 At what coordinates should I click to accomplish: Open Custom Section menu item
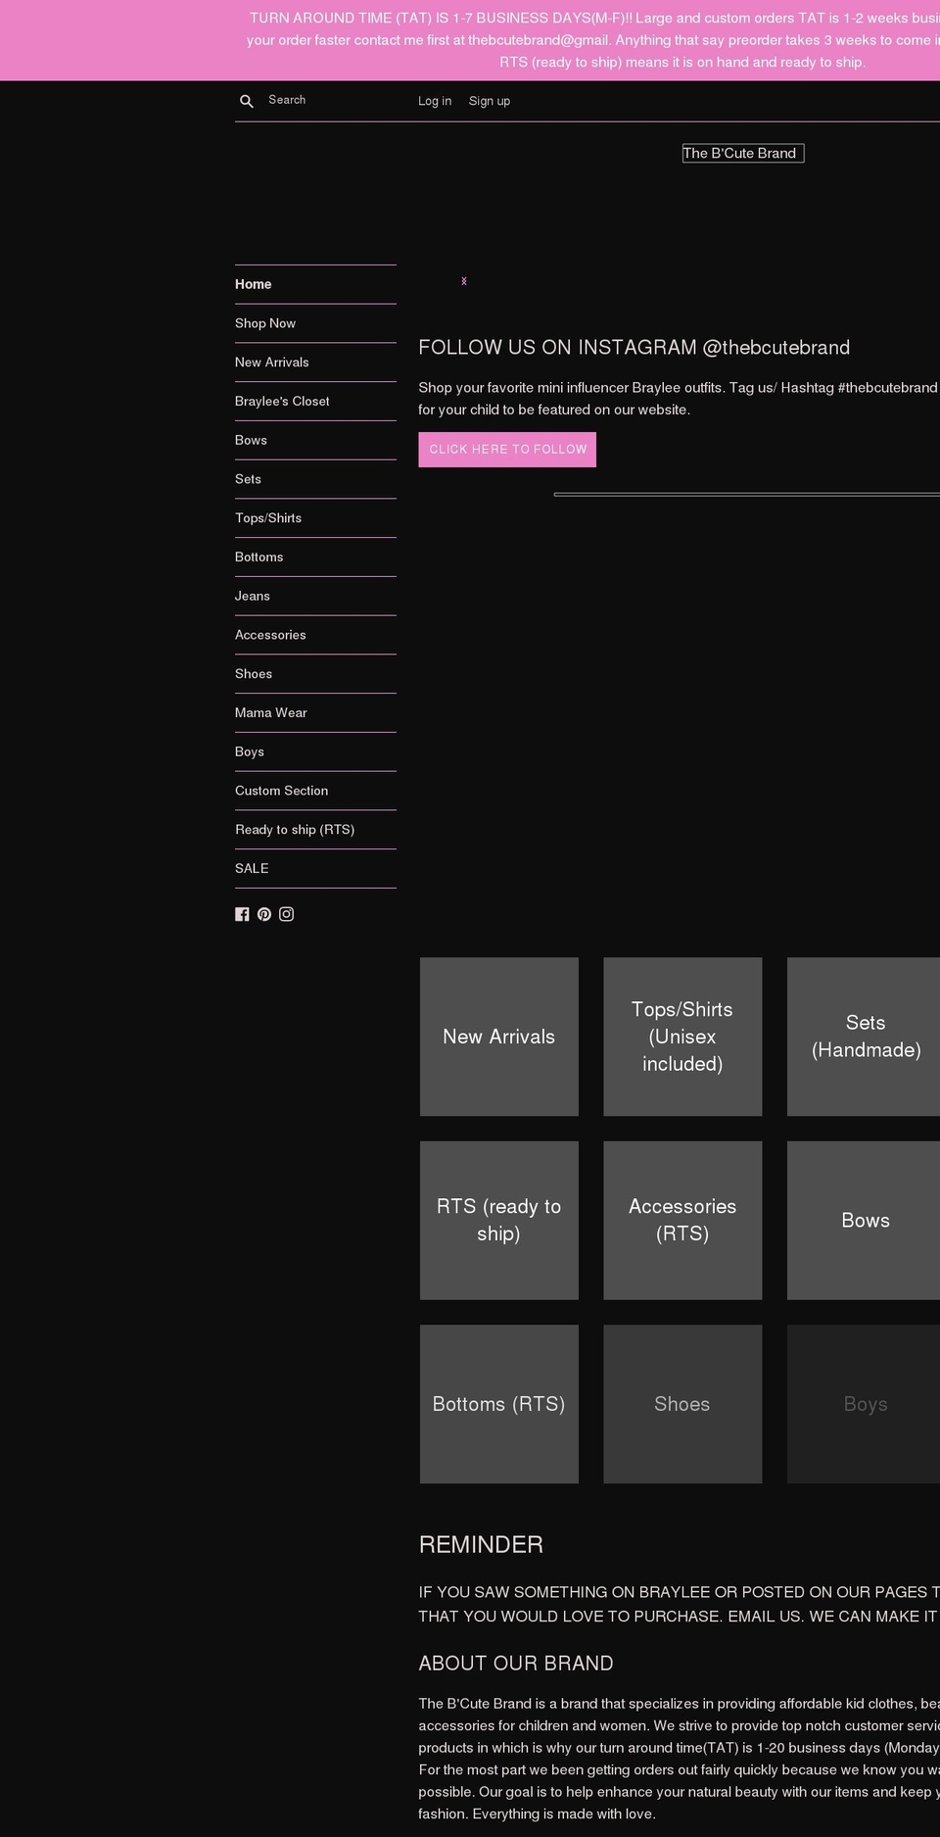[x=315, y=791]
